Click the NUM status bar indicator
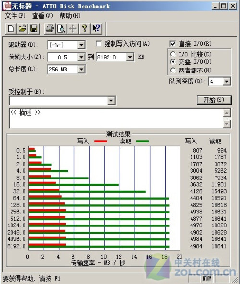Viewport: 240px width, 284px height. tap(207, 279)
